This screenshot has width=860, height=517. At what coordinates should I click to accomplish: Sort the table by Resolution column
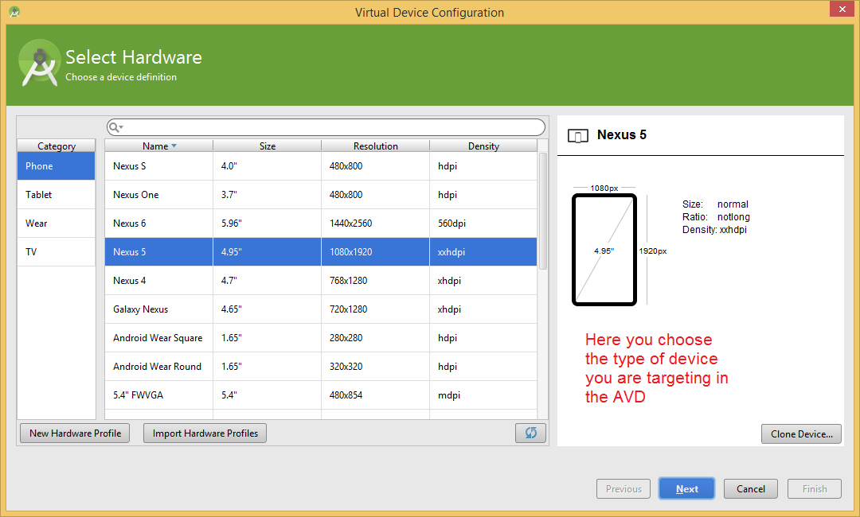(x=375, y=146)
